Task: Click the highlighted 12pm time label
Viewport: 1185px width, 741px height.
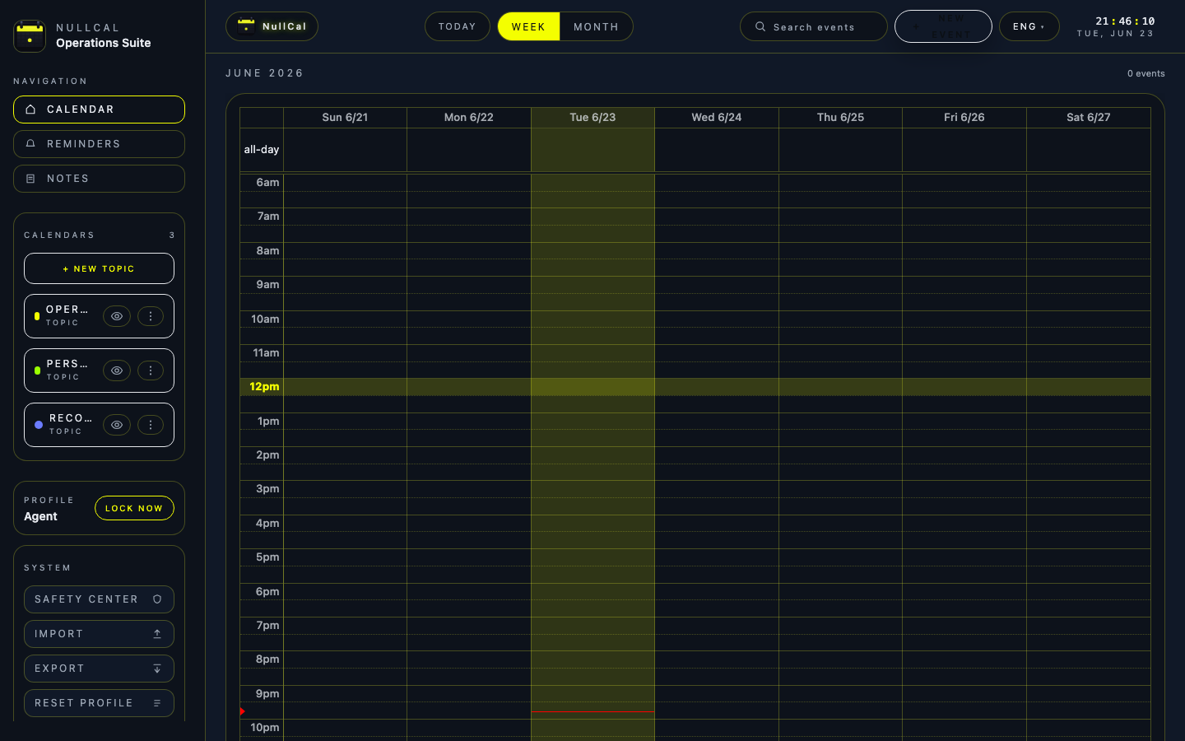Action: click(x=264, y=387)
